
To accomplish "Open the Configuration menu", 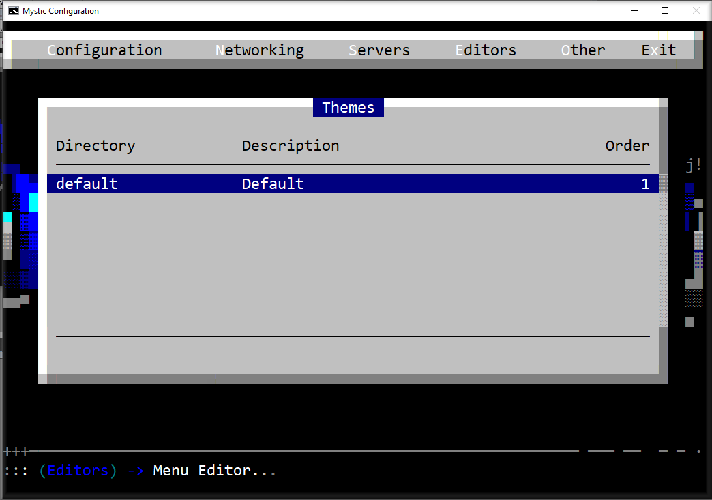I will (x=104, y=50).
